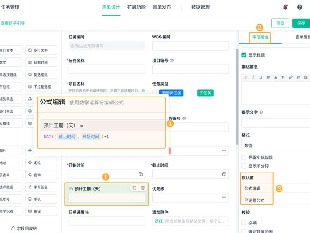Switch to the 表单发布 tab
The height and width of the screenshot is (233, 310).
(x=162, y=7)
